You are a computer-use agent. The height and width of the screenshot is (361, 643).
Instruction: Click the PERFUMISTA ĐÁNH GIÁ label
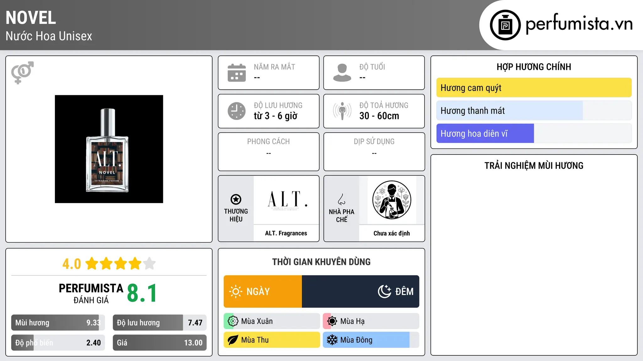[x=91, y=293]
